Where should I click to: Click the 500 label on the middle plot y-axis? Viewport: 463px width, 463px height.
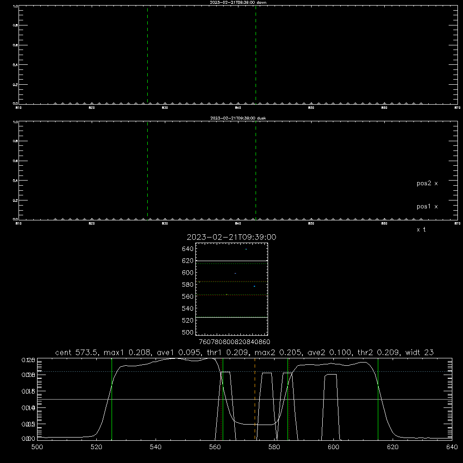point(188,332)
